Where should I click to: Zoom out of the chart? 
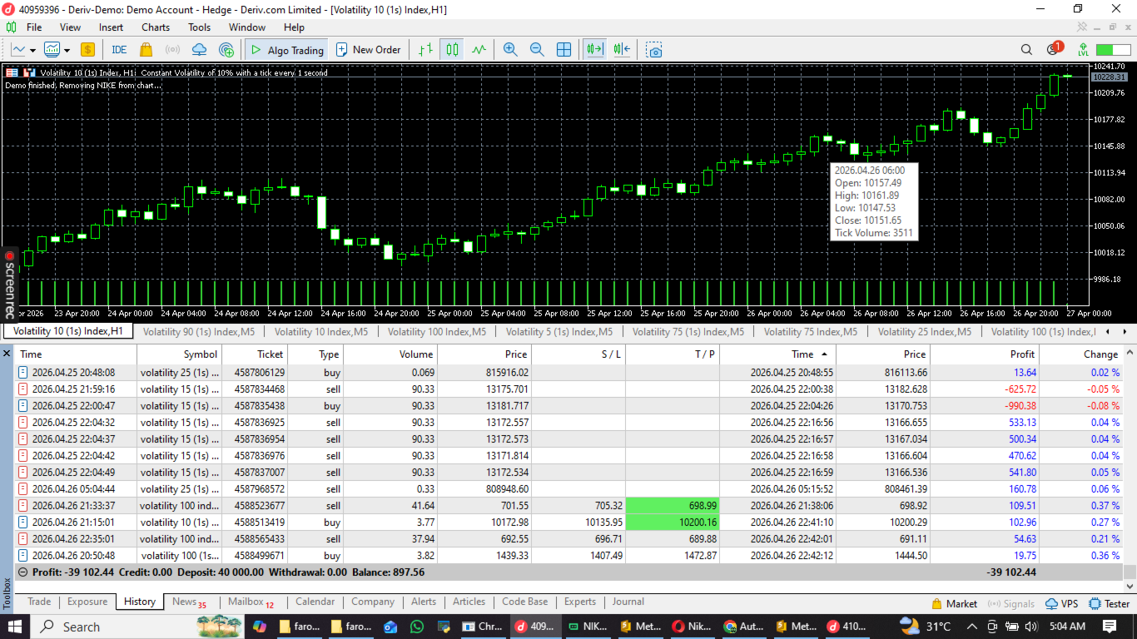pos(537,50)
